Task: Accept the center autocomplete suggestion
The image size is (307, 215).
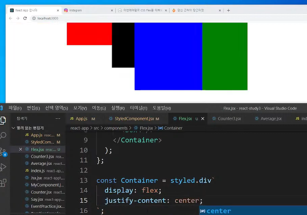Action: click(x=253, y=211)
